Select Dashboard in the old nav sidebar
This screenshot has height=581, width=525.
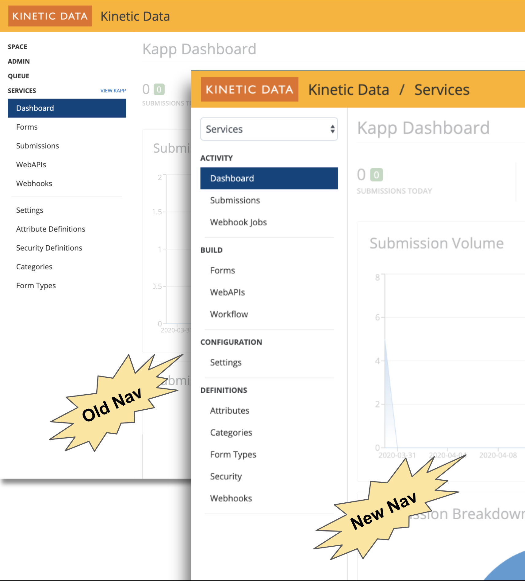[67, 108]
